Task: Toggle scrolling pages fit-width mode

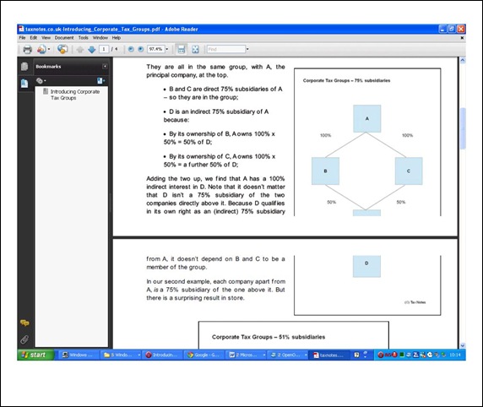Action: click(181, 49)
